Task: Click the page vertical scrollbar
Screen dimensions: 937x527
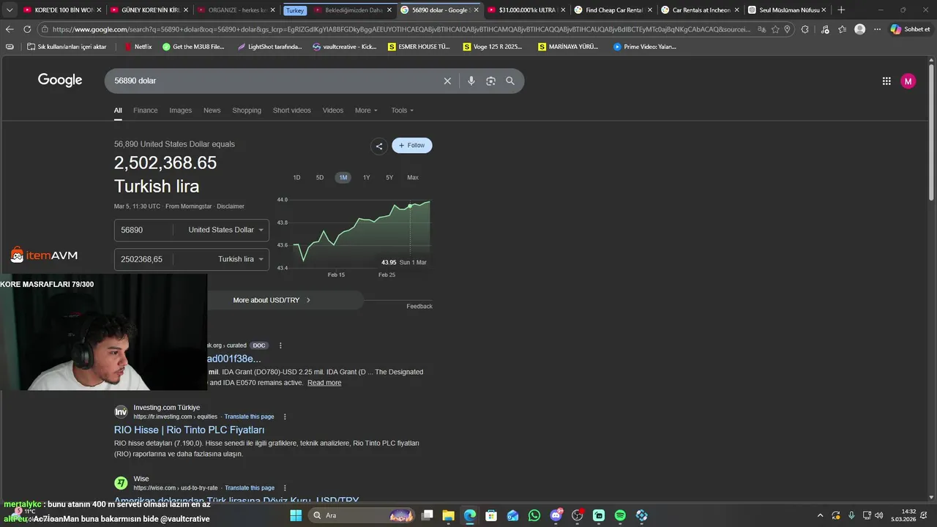Action: (931, 132)
